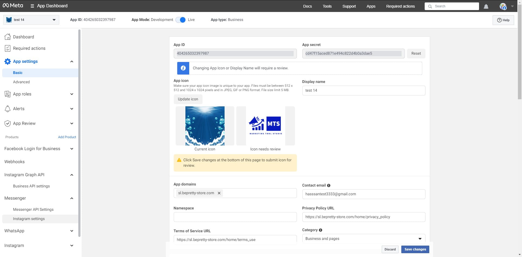Viewport: 522px width, 257px height.
Task: Click the Display name input field
Action: coord(363,91)
